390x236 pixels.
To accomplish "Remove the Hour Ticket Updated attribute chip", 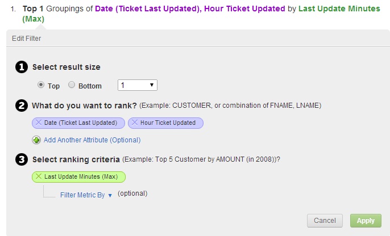I will [135, 123].
